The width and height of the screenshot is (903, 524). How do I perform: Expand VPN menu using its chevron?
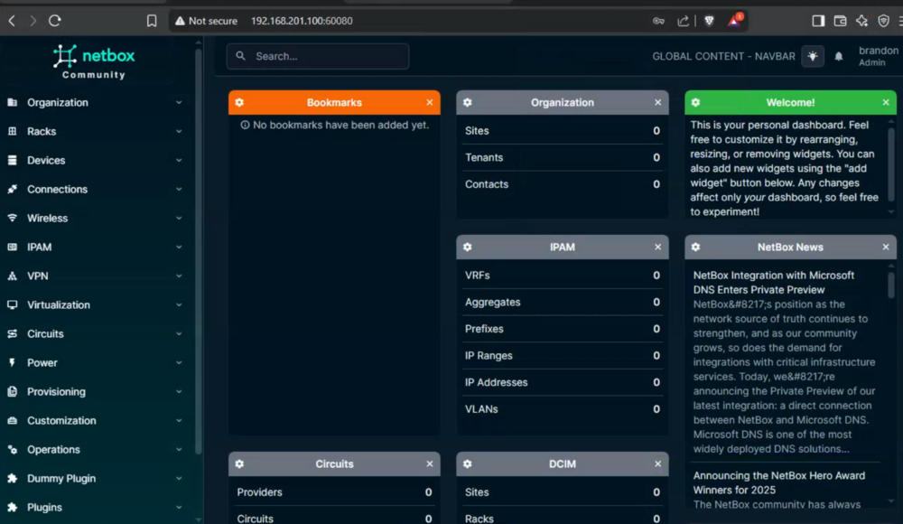click(x=179, y=276)
